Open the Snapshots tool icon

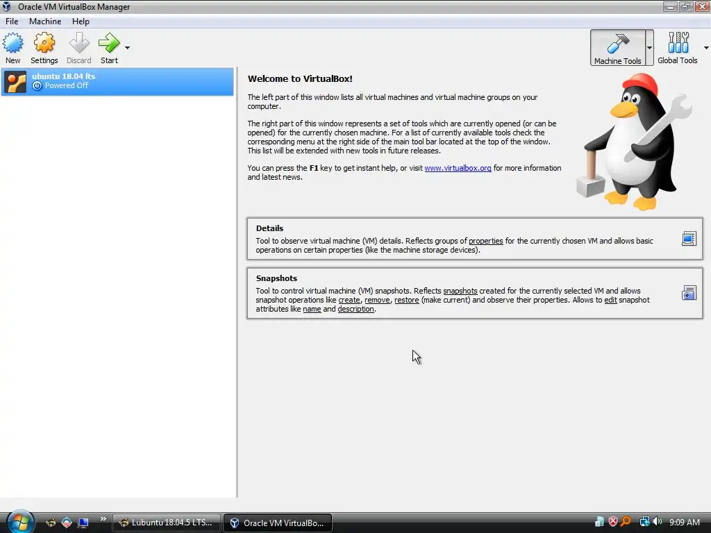(x=689, y=293)
